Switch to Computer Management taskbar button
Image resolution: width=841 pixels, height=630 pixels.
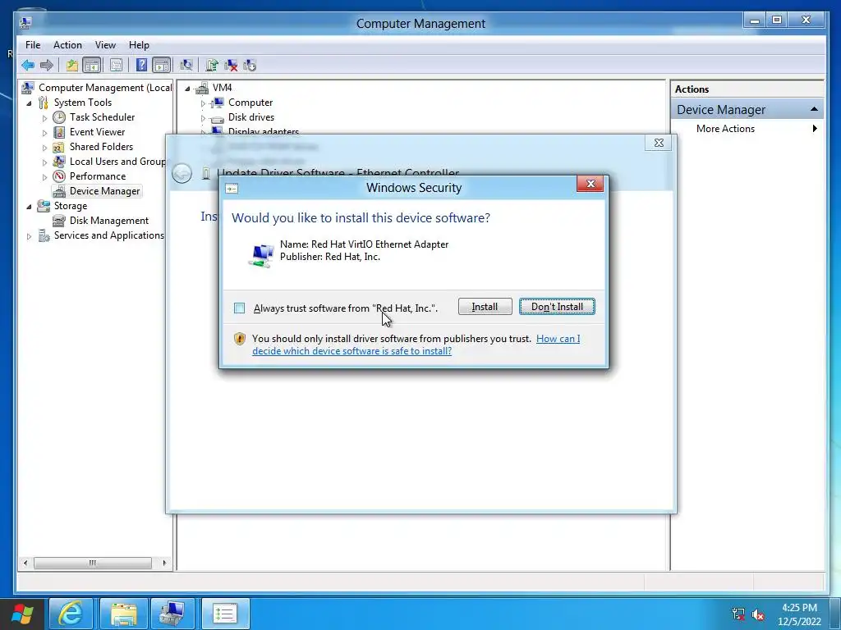pyautogui.click(x=172, y=614)
